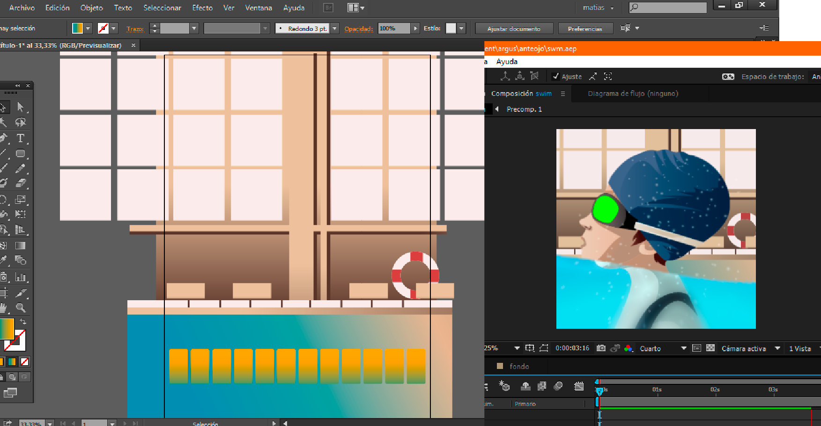
Task: Take a snapshot in After Effects viewer
Action: point(601,348)
